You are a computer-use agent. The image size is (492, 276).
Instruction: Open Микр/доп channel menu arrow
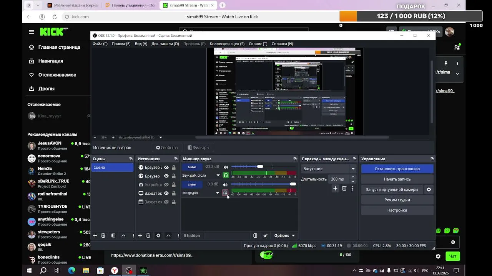coord(218,193)
